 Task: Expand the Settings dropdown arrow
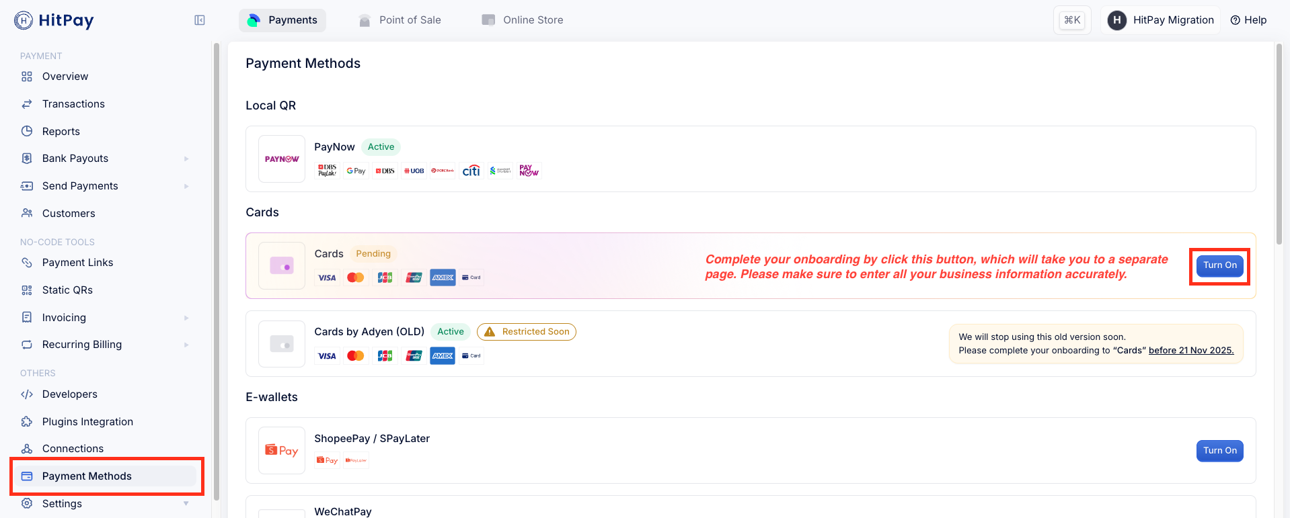[186, 503]
